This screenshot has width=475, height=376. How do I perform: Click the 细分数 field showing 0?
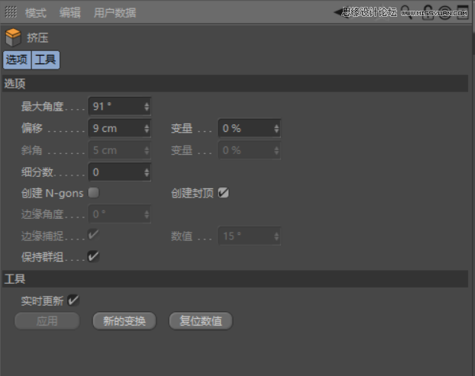click(120, 172)
